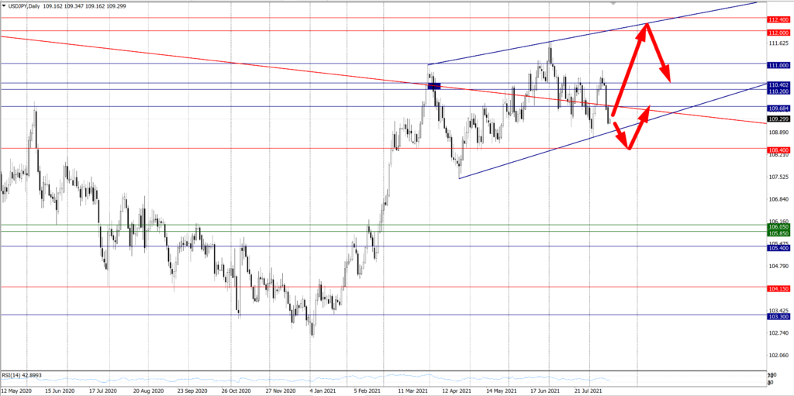Click the green 106.050 price label

point(778,226)
